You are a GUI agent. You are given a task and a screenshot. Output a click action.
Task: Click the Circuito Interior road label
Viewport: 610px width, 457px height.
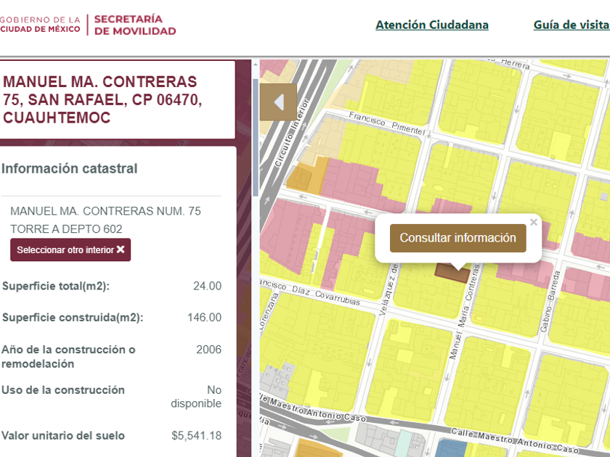292,133
